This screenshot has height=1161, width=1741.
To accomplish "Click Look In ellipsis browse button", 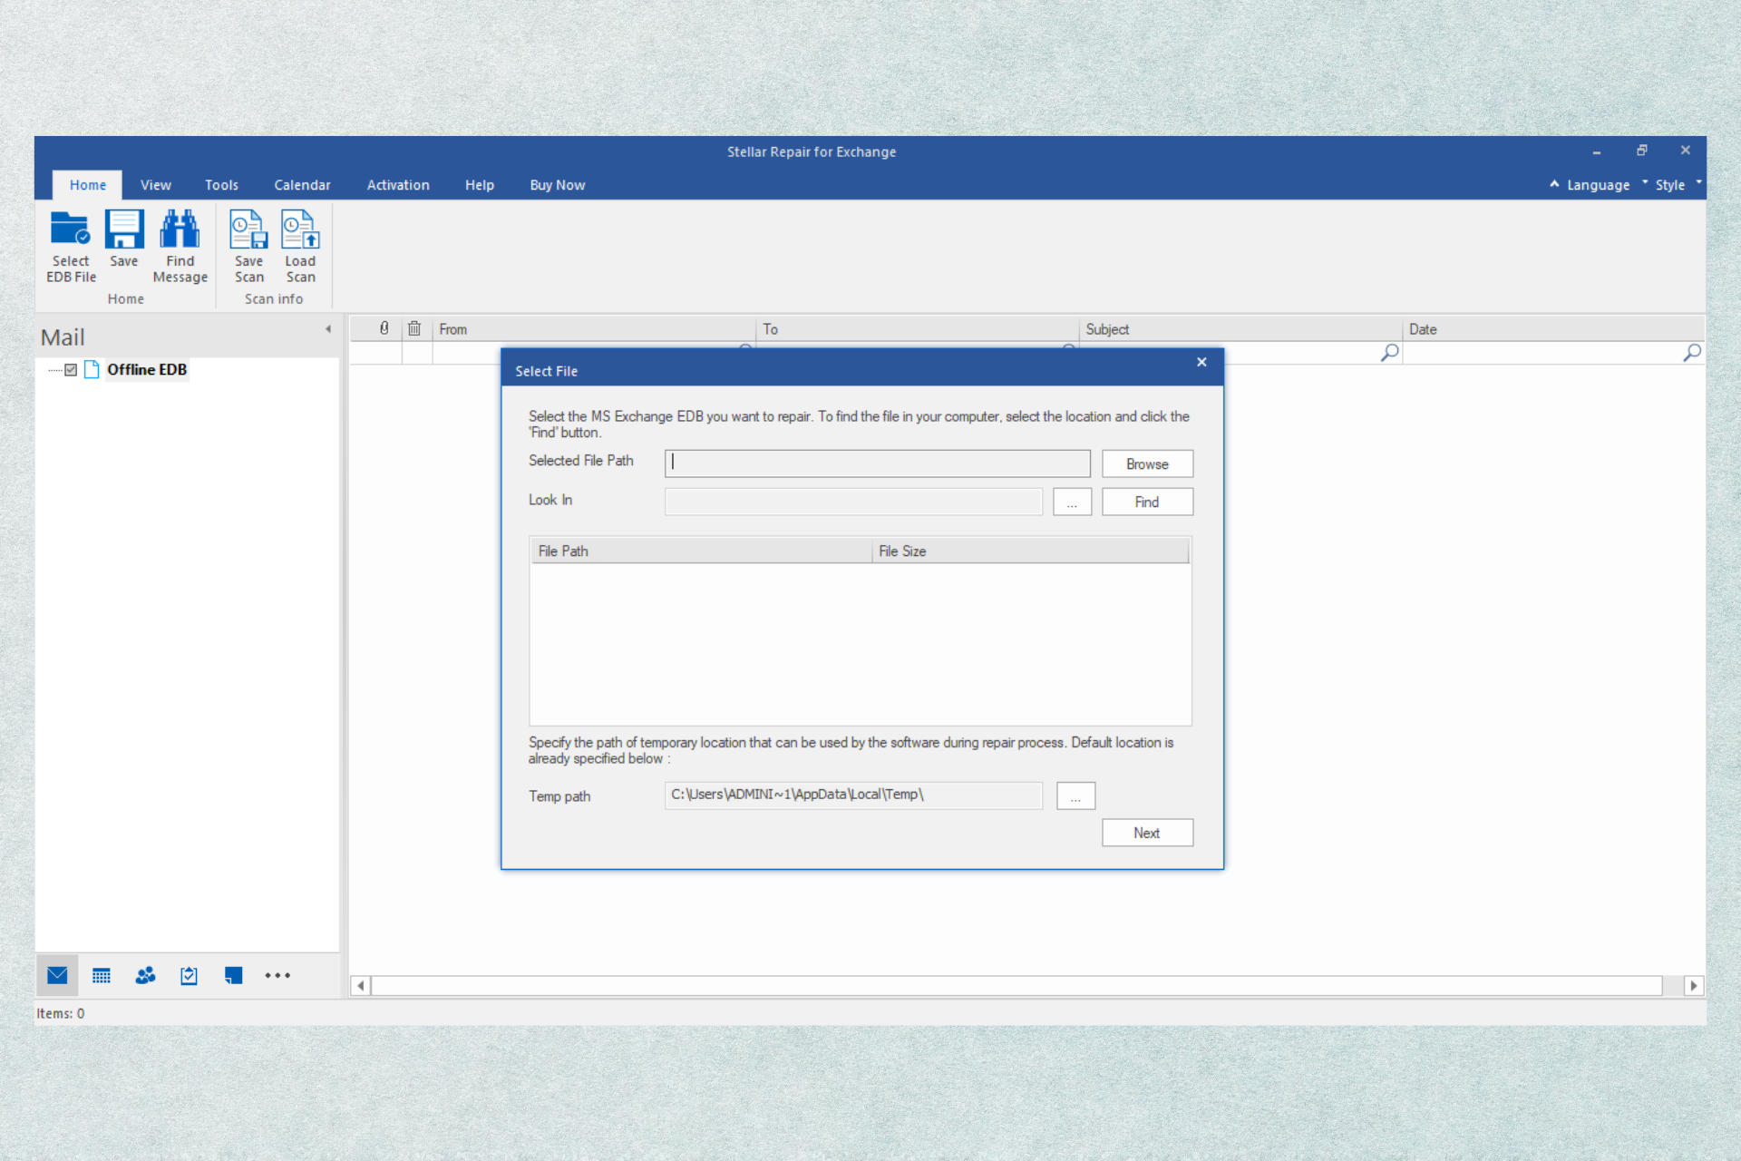I will pyautogui.click(x=1072, y=502).
